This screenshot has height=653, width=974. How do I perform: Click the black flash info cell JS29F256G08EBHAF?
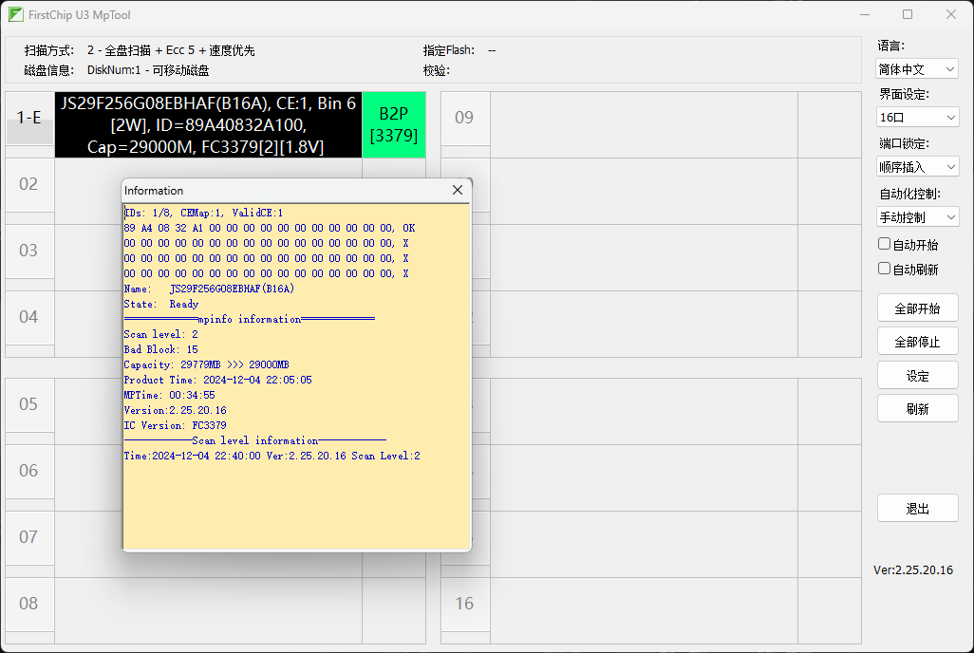pos(208,124)
